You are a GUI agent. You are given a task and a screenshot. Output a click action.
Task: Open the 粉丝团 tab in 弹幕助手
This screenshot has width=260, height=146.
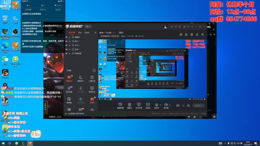click(58, 10)
